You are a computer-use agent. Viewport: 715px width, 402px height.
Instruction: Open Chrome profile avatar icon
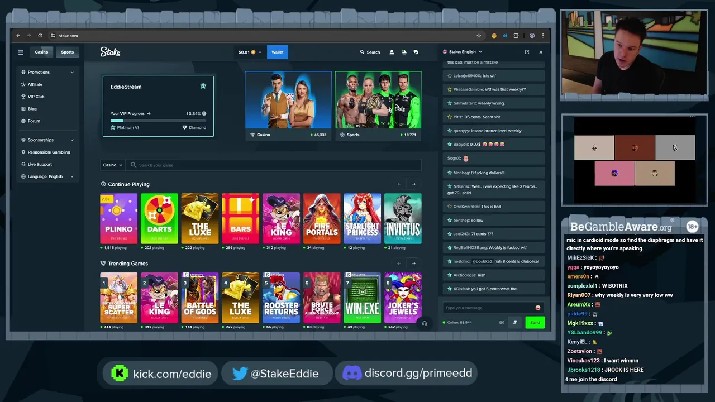[532, 36]
